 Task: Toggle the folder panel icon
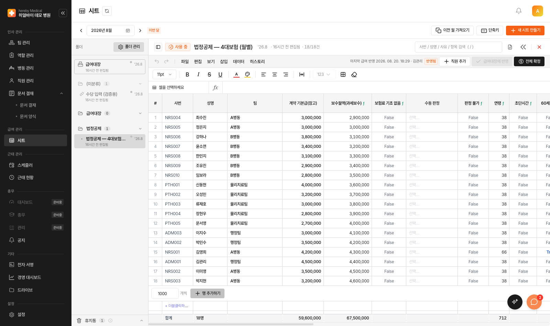[158, 47]
